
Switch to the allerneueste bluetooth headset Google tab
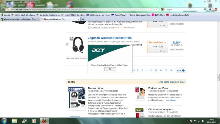pos(19,20)
